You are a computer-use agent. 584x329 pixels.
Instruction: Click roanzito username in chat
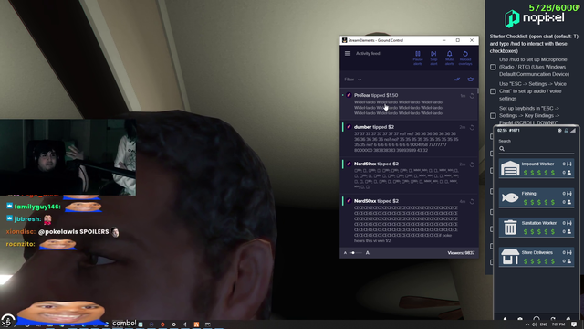click(x=20, y=244)
